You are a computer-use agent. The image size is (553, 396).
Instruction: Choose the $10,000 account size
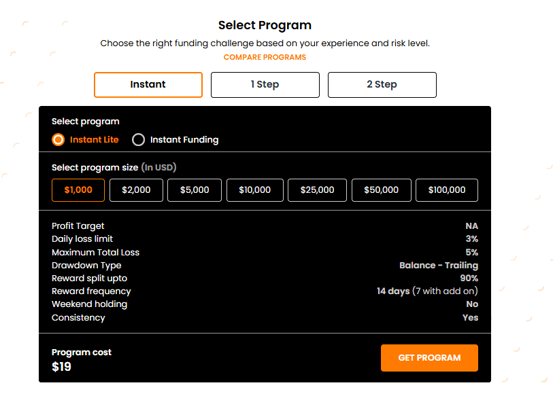[x=254, y=190]
